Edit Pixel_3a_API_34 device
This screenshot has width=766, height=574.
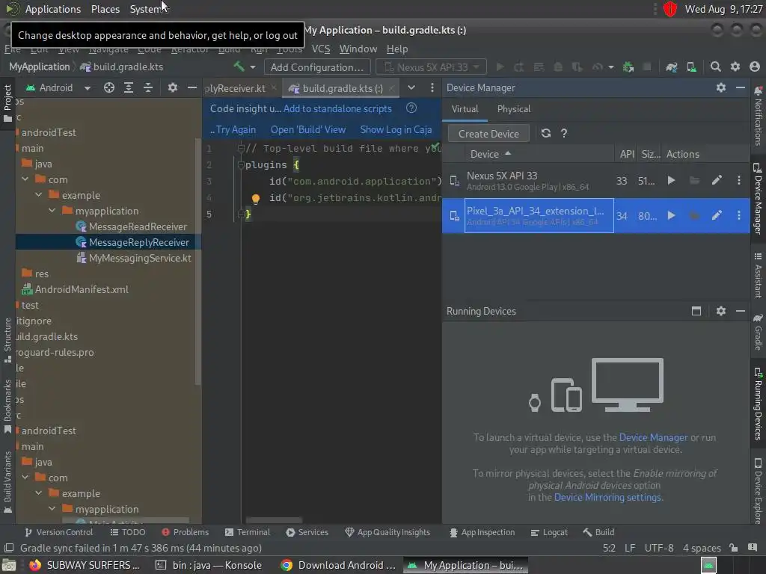717,215
